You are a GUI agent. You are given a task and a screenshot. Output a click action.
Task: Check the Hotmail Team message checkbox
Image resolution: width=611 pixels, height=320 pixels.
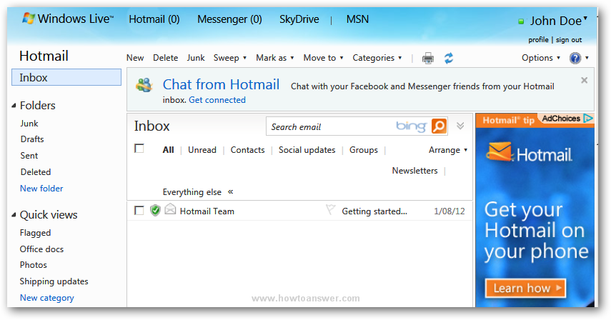tap(139, 211)
